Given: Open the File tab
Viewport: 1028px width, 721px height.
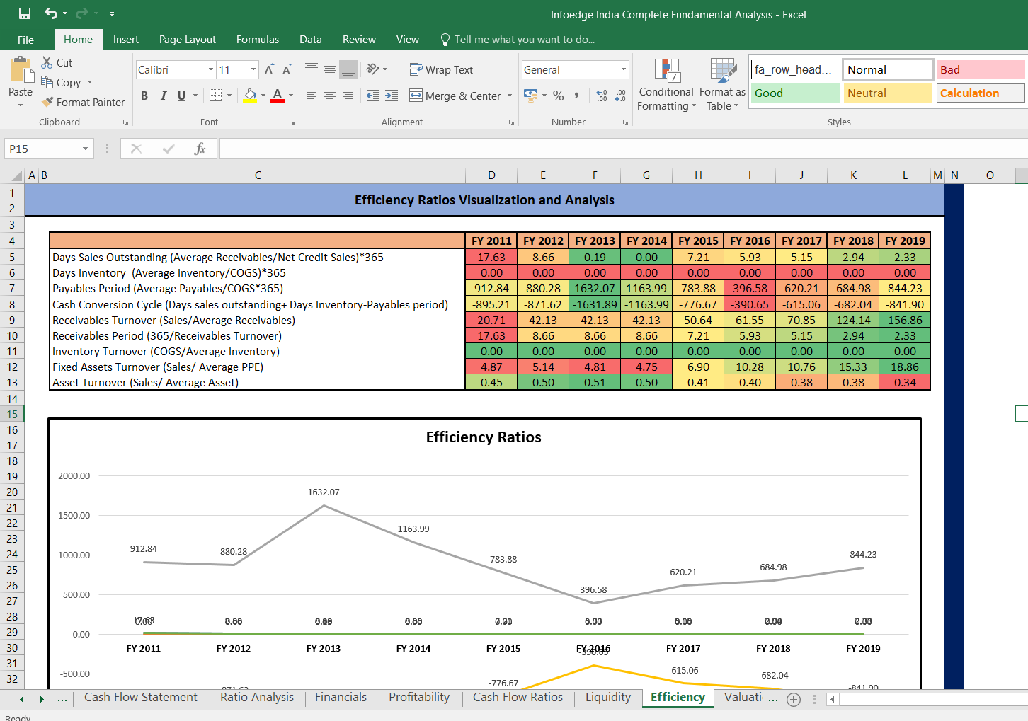Looking at the screenshot, I should [x=25, y=40].
